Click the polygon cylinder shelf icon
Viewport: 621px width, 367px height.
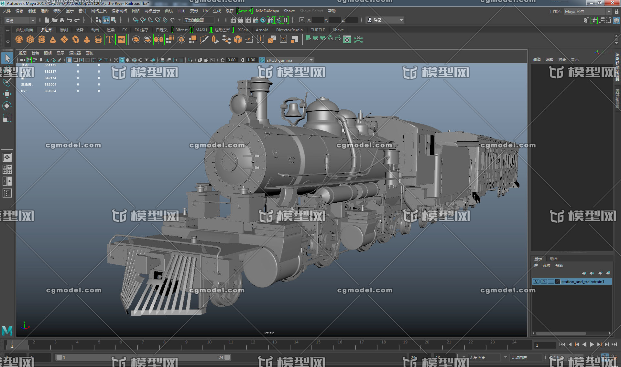point(42,40)
